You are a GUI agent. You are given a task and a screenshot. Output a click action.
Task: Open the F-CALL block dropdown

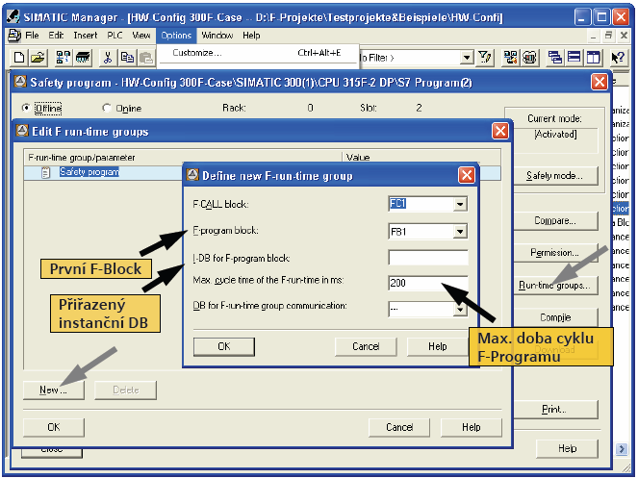click(x=460, y=204)
